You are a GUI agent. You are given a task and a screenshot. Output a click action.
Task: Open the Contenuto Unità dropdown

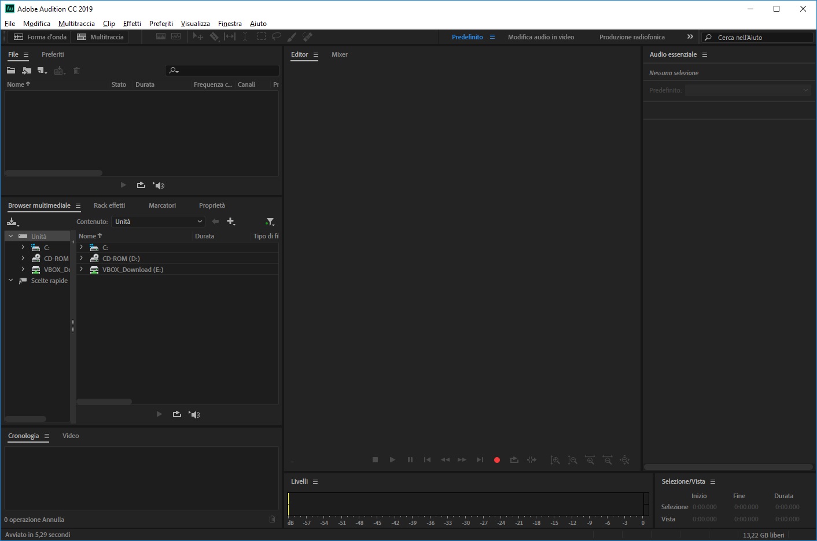click(x=158, y=222)
